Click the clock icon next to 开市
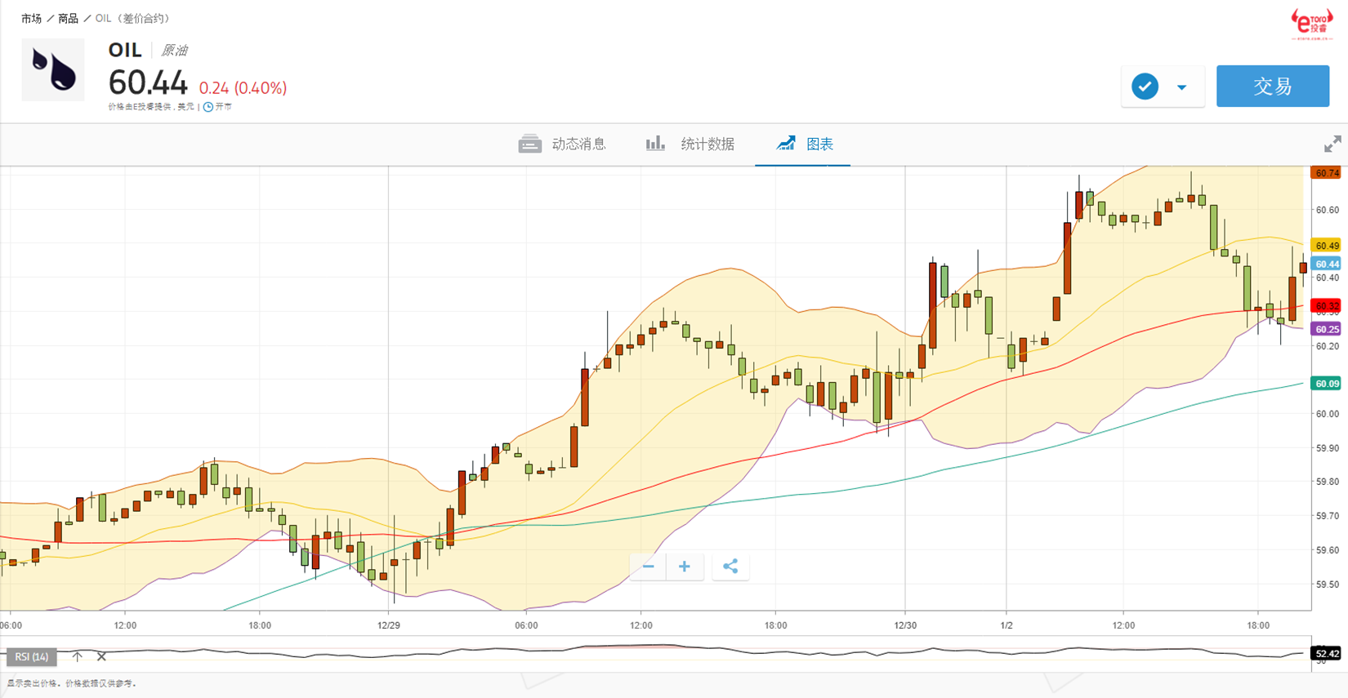The width and height of the screenshot is (1348, 698). click(208, 107)
